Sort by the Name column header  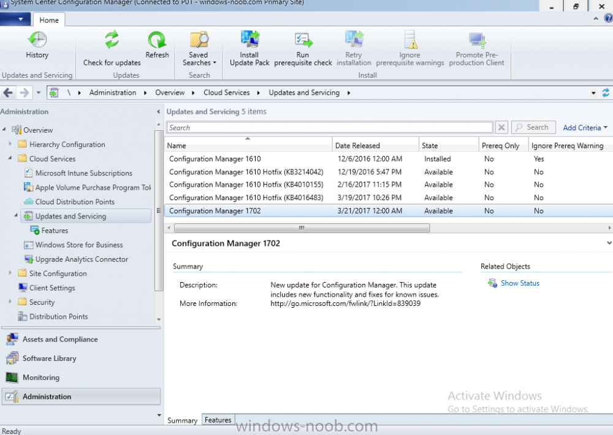coord(248,146)
